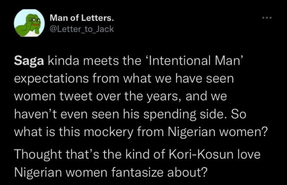
Task: Open the three-dot more options menu
Action: pos(267,18)
